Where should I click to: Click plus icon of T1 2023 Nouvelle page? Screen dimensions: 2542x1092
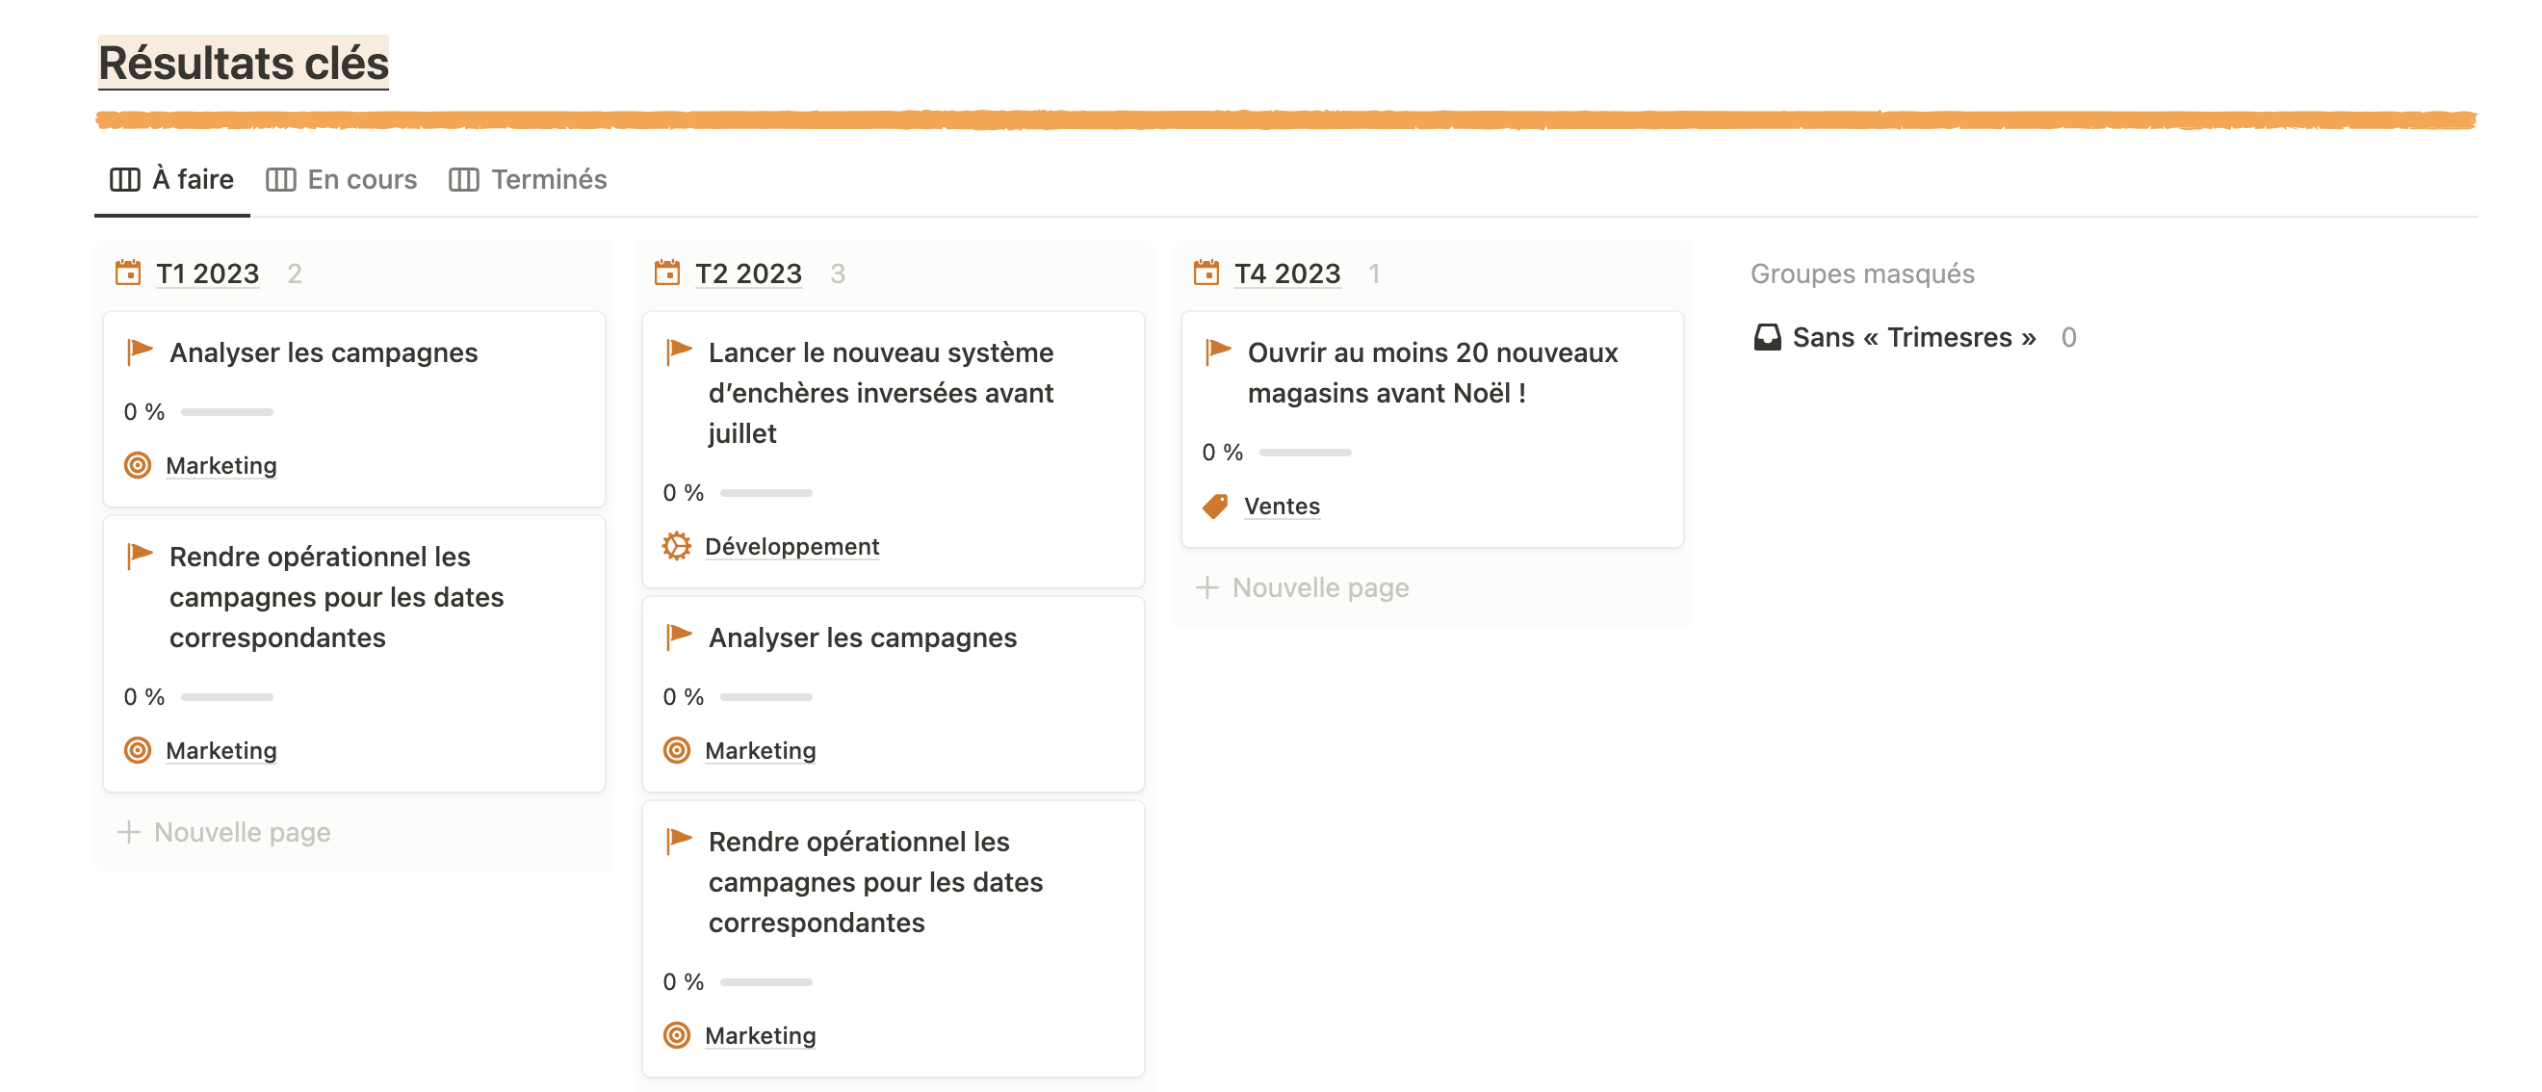128,833
